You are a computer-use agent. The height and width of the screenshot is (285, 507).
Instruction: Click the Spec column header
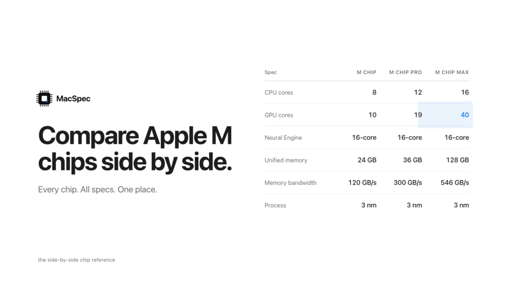pos(270,72)
